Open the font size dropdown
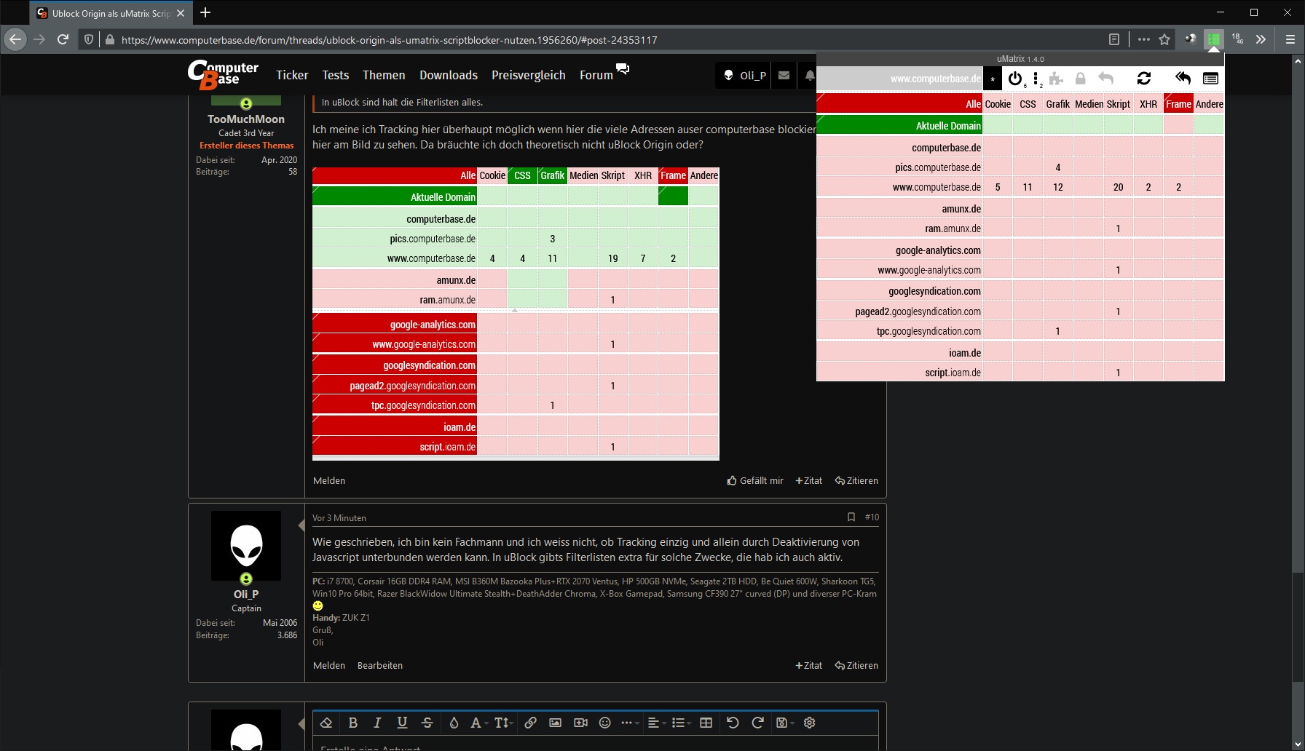 coord(503,723)
